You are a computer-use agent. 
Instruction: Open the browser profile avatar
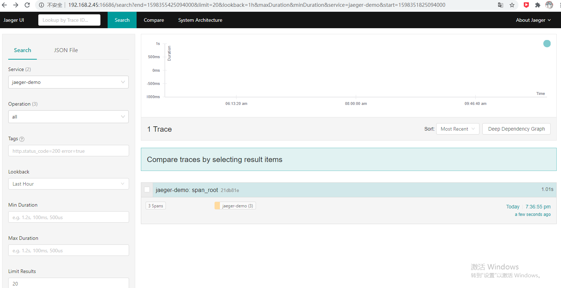[549, 5]
